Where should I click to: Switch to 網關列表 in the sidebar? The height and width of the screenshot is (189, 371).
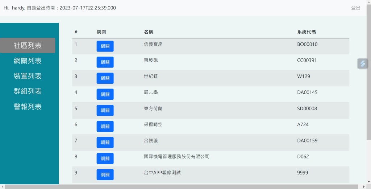pos(28,61)
